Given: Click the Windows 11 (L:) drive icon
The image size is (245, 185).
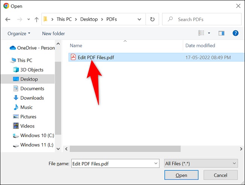Looking at the screenshot, I should (16, 146).
